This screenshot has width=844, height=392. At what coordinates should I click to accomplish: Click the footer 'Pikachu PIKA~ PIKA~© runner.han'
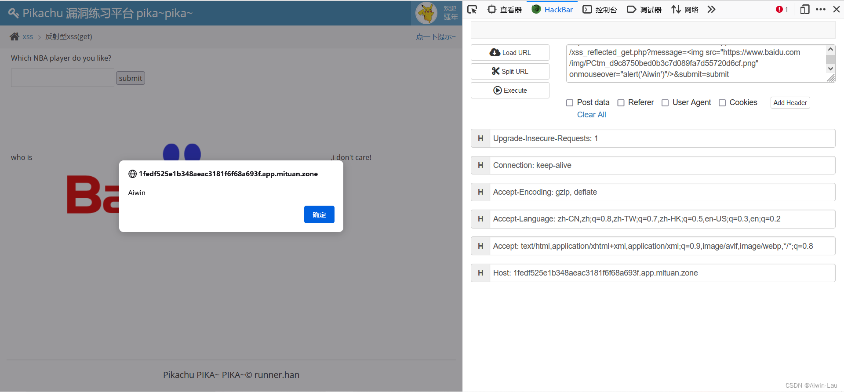tap(231, 375)
